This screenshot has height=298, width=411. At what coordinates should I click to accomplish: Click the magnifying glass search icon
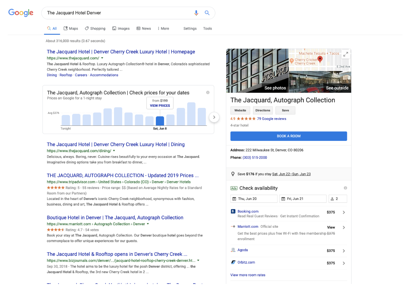pos(207,13)
